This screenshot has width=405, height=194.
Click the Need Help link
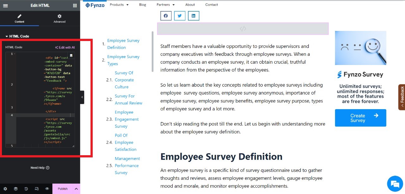point(40,168)
